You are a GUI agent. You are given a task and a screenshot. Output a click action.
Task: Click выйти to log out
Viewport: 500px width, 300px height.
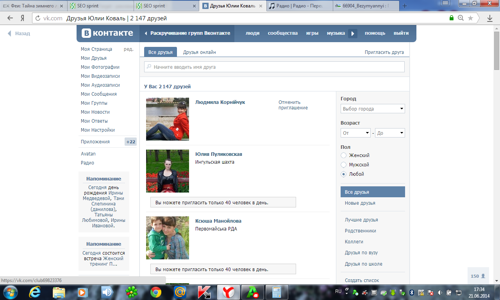(x=401, y=33)
